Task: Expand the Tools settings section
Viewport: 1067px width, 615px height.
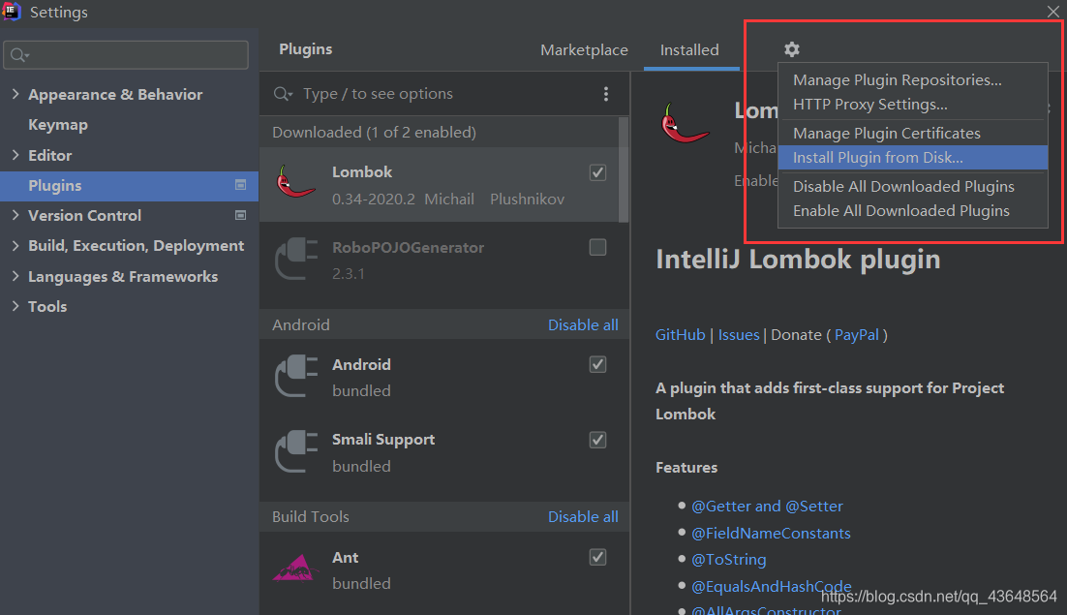Action: pyautogui.click(x=15, y=306)
